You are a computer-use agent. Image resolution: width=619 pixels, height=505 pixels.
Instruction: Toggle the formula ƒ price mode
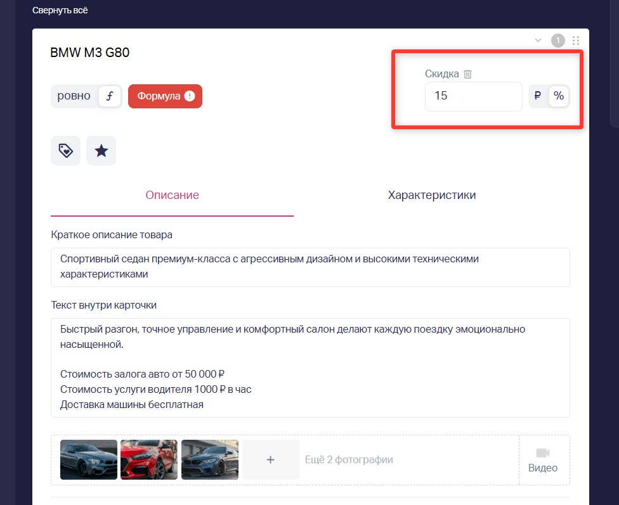[110, 96]
